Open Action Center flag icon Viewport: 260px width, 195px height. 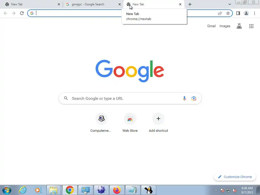click(222, 190)
